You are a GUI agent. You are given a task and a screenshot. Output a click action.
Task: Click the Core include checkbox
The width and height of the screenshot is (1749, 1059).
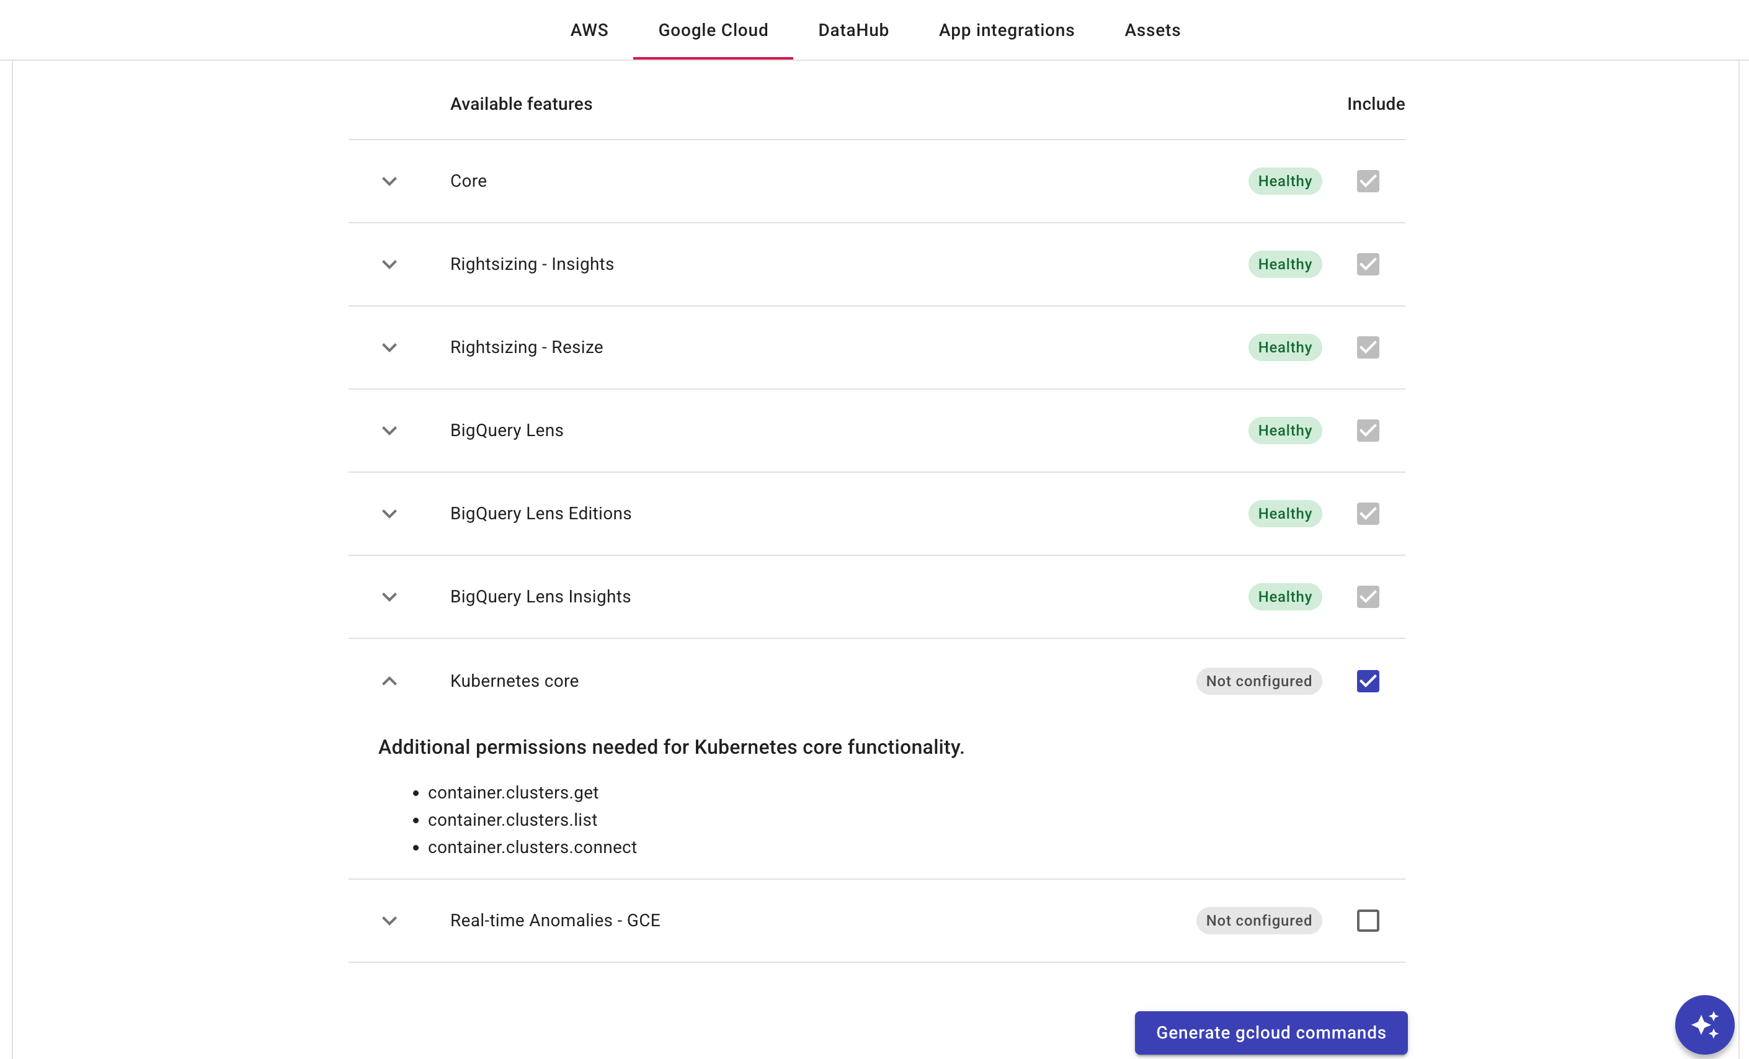1366,181
